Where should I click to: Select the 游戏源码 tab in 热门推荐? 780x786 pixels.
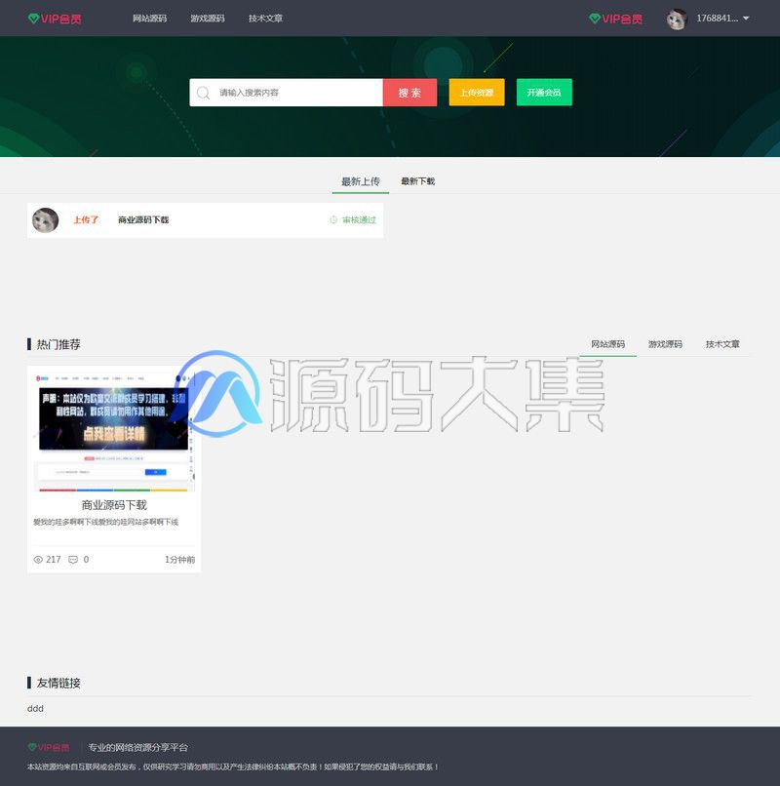pos(665,344)
